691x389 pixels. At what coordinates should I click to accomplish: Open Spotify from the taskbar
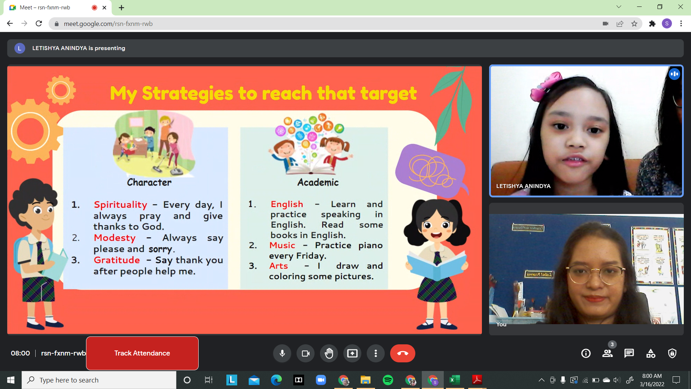tap(388, 380)
